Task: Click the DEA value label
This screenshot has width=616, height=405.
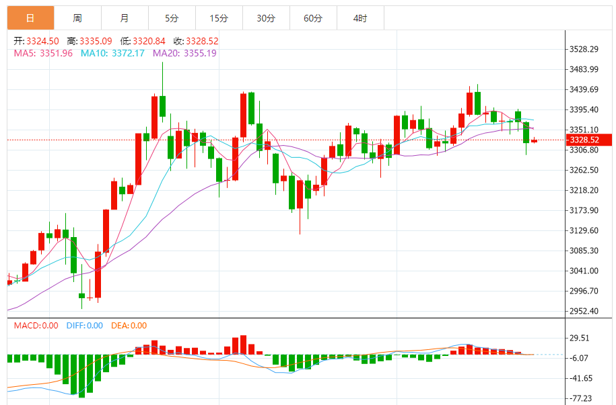Action: [129, 326]
